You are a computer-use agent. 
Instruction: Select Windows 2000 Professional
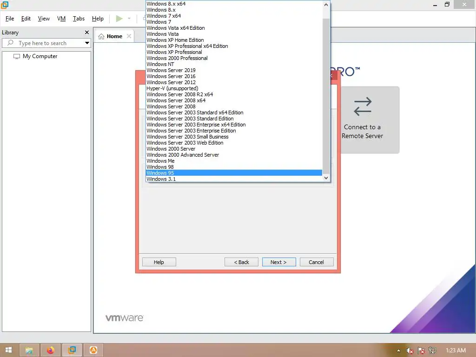tap(234, 58)
